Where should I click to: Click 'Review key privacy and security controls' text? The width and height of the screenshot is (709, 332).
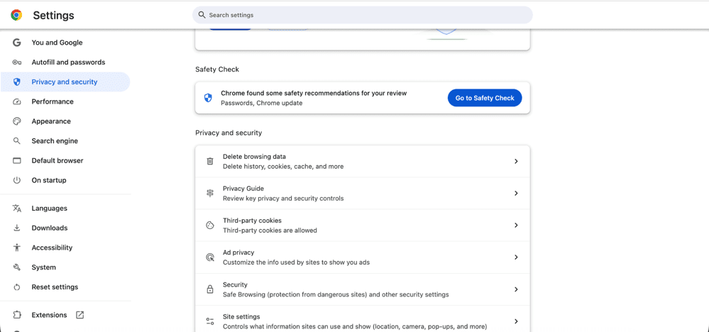click(x=283, y=199)
